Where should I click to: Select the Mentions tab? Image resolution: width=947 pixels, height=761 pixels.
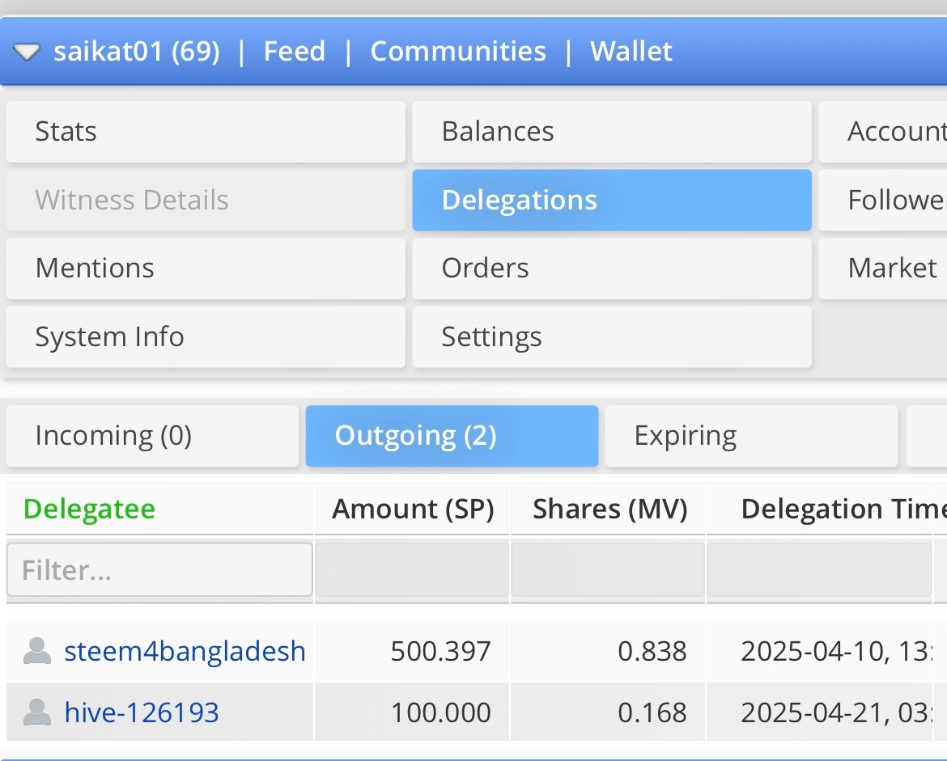pos(206,268)
